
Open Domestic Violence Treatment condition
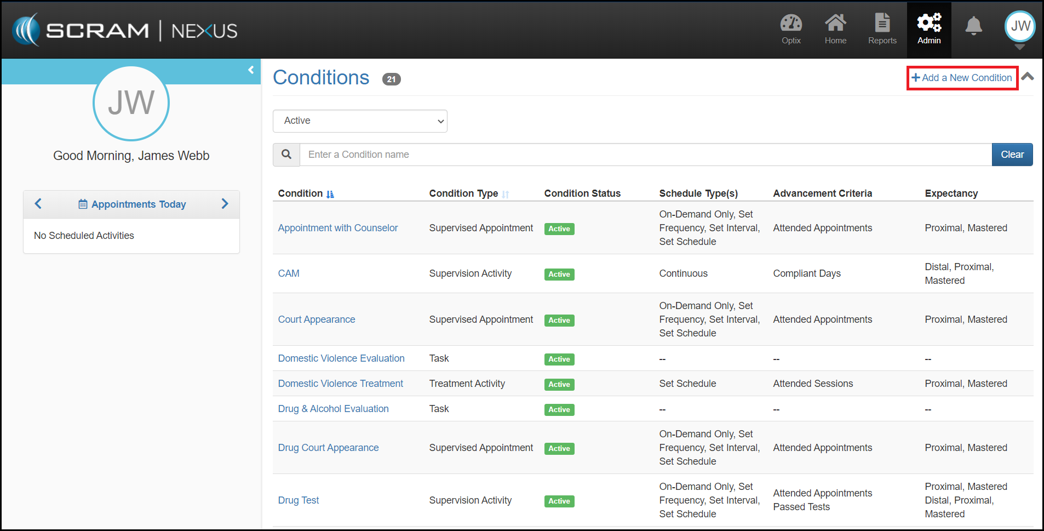point(340,384)
